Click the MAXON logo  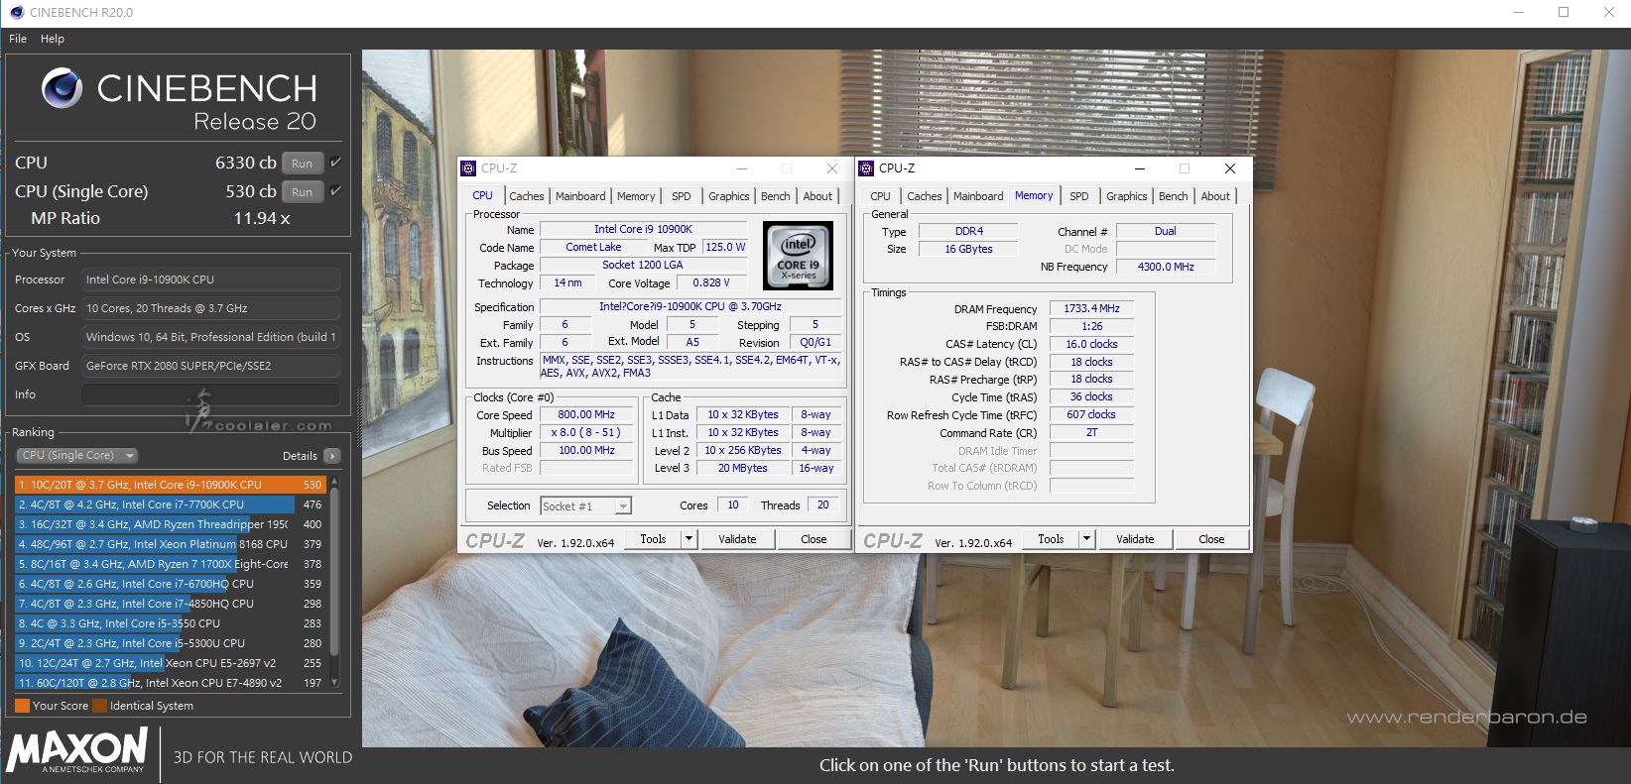(77, 750)
